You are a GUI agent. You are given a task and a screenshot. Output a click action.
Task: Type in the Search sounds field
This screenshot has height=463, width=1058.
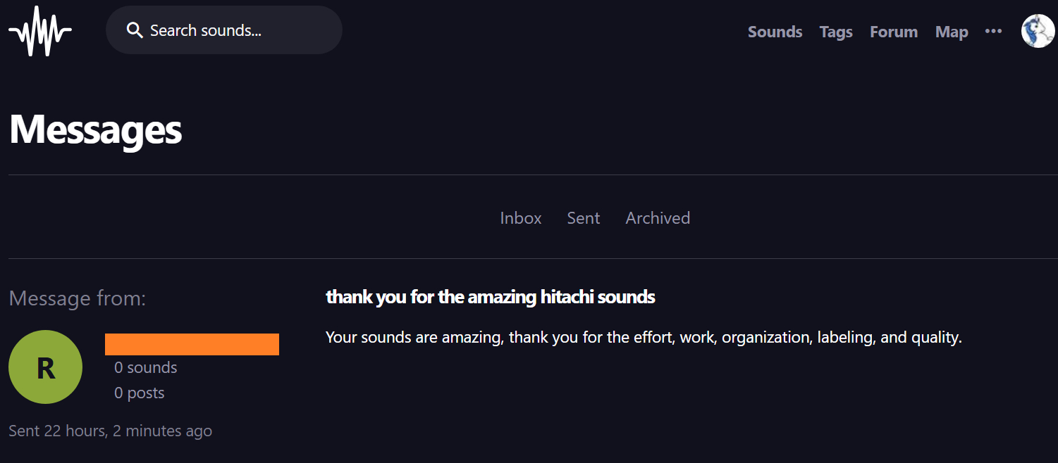tap(233, 30)
